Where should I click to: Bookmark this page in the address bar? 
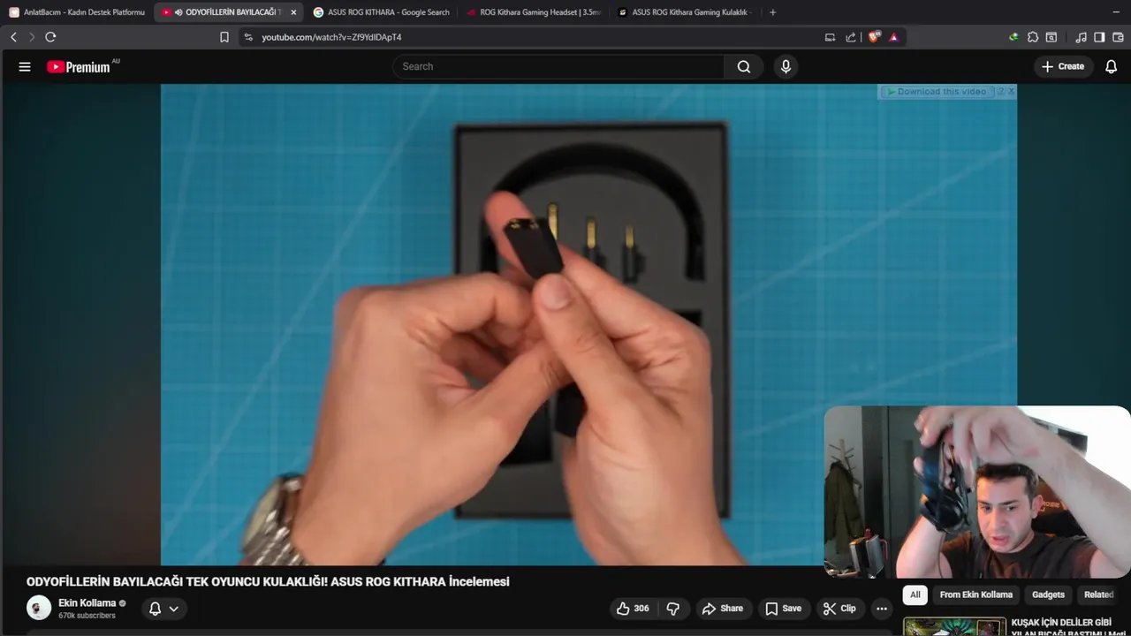pyautogui.click(x=224, y=37)
